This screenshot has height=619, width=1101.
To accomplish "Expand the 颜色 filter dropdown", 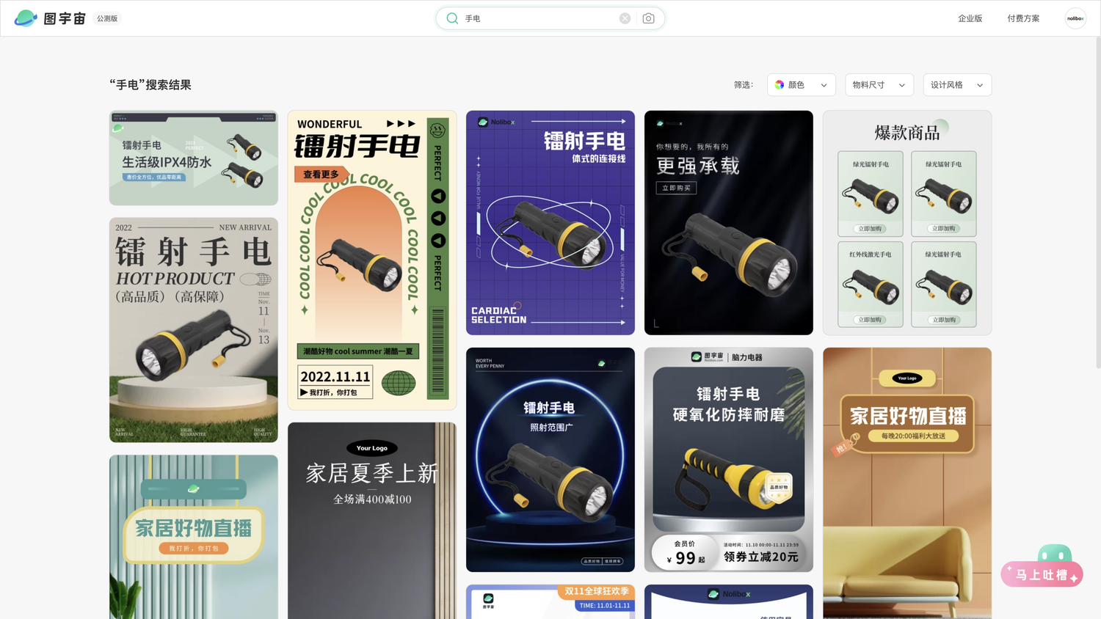I will (x=802, y=85).
